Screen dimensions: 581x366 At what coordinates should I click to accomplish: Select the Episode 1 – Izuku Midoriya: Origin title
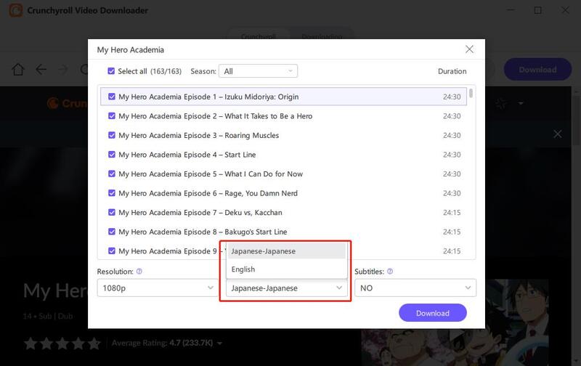pos(208,97)
